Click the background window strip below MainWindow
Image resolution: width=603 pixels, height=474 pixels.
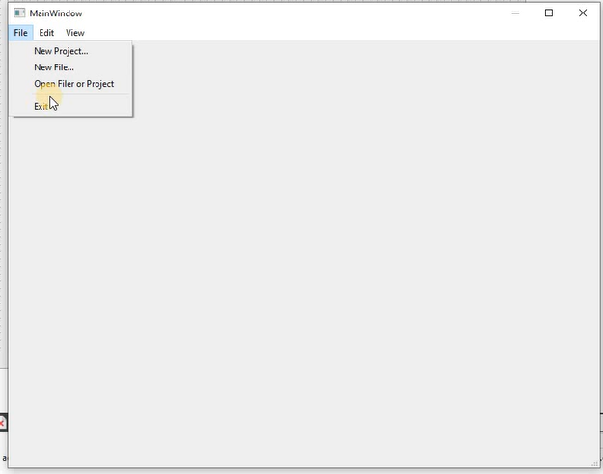click(x=289, y=471)
